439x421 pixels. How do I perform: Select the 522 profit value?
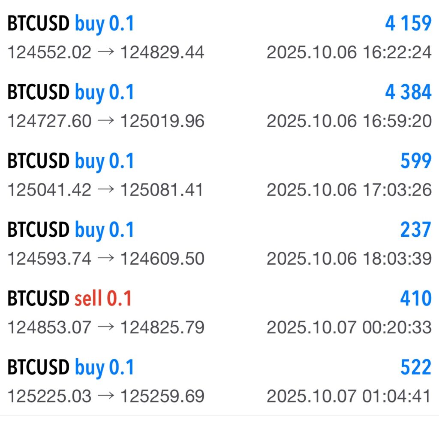(415, 367)
